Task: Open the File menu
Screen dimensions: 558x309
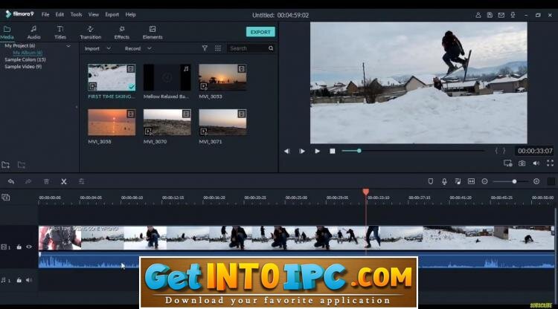Action: coord(45,15)
